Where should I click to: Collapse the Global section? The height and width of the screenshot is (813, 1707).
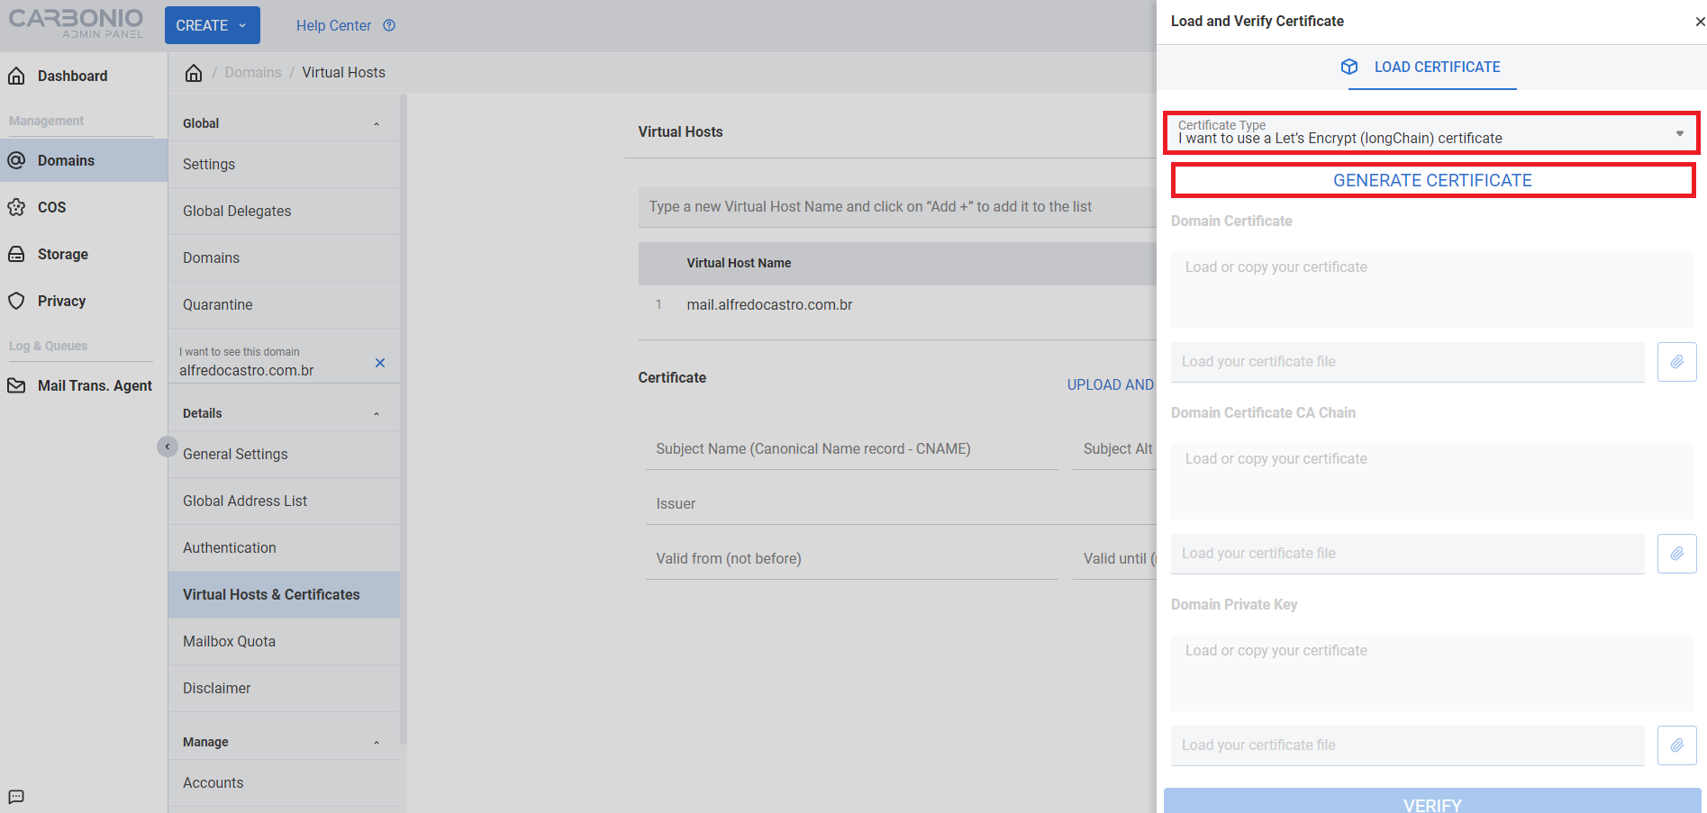(x=377, y=124)
